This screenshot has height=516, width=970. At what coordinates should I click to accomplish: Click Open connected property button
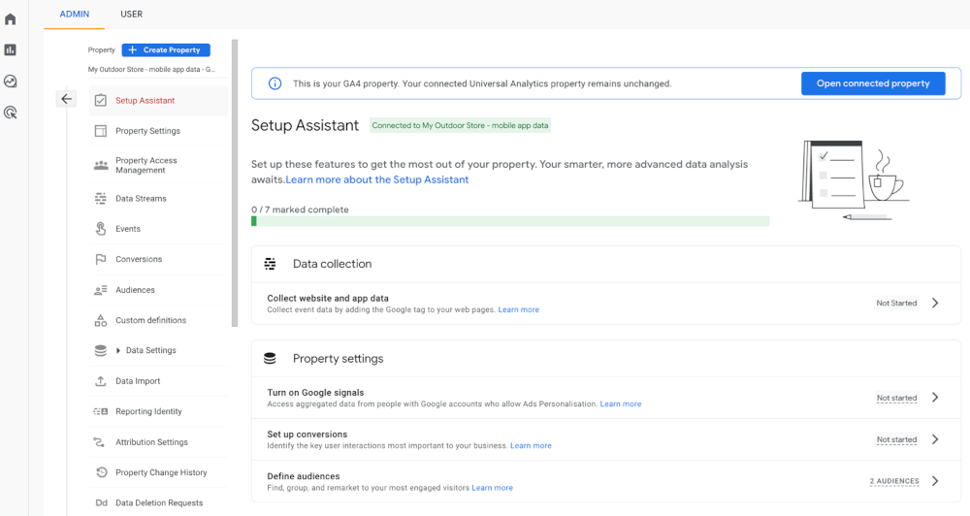tap(873, 83)
